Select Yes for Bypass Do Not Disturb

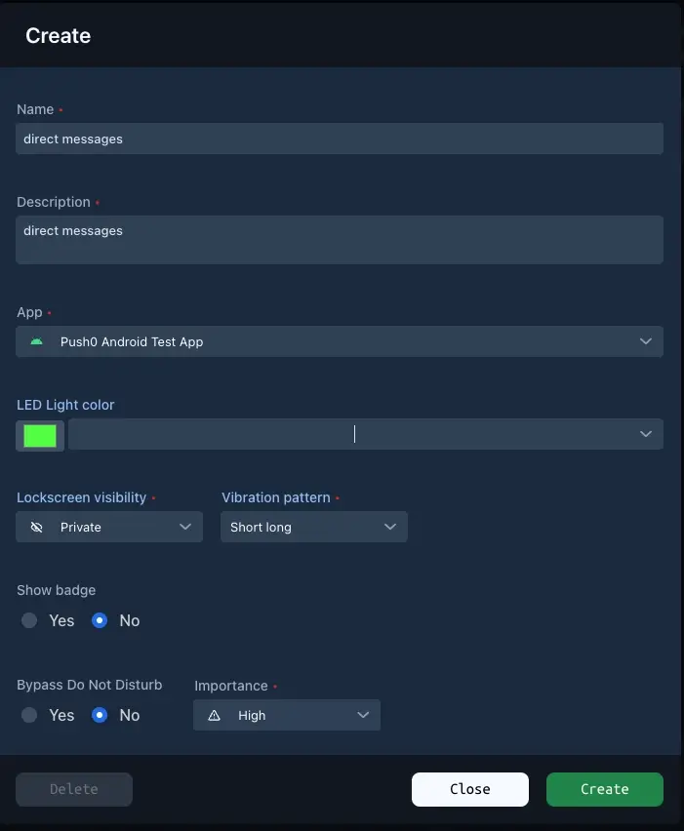click(29, 715)
